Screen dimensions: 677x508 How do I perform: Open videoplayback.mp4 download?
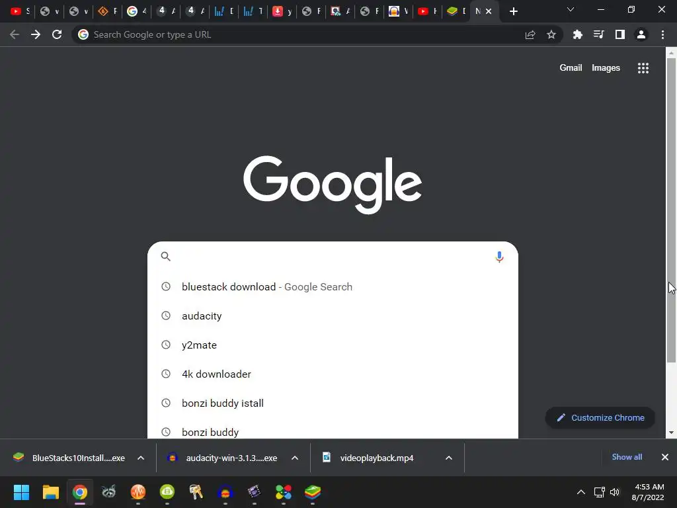click(376, 458)
